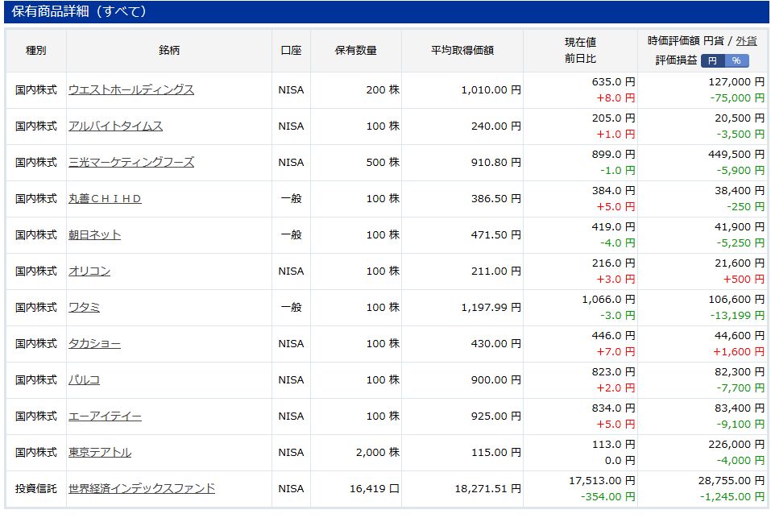Select the +1,600 円 gain value
Viewport: 771px width, 518px height.
pos(739,352)
